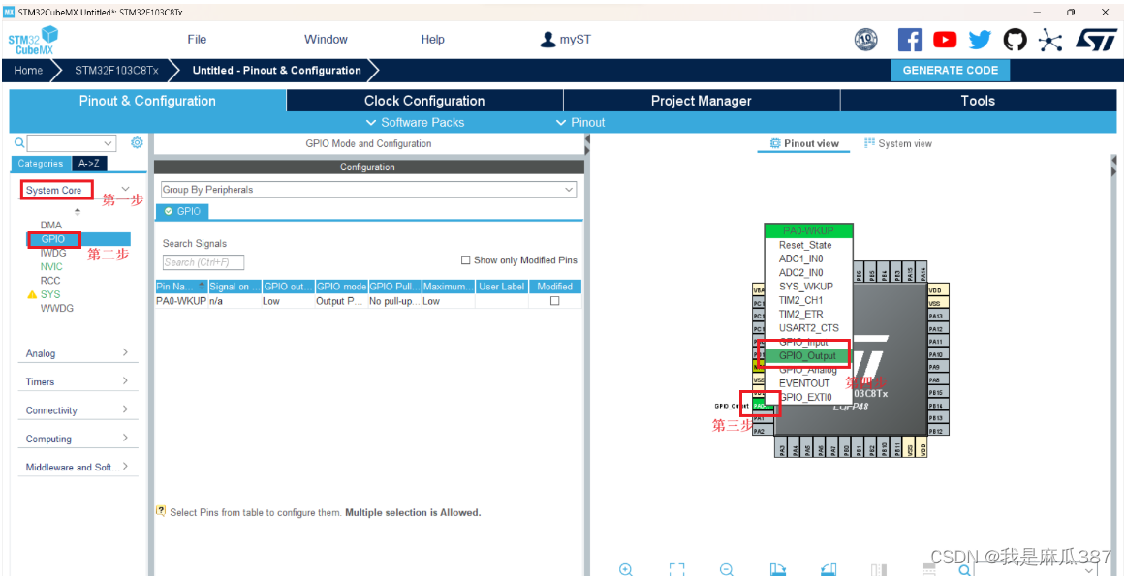Click the 10-year anniversary badge icon
The height and width of the screenshot is (576, 1126).
(866, 40)
